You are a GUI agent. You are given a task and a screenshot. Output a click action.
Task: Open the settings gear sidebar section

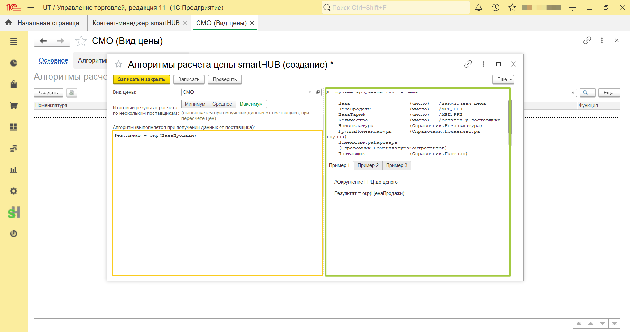click(x=14, y=191)
